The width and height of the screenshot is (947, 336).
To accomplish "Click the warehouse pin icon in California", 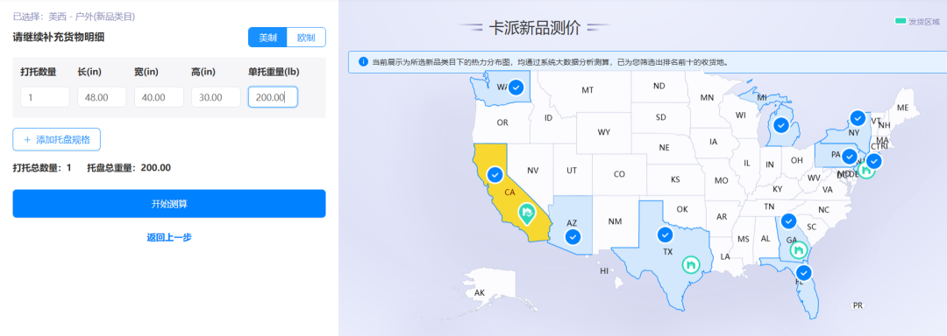I will (527, 213).
